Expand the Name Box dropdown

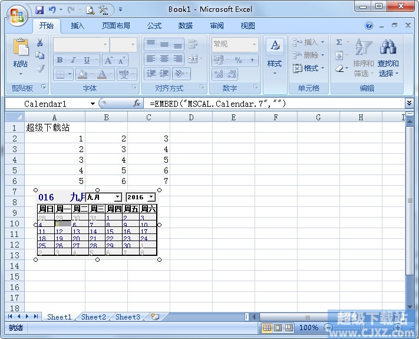click(x=93, y=104)
